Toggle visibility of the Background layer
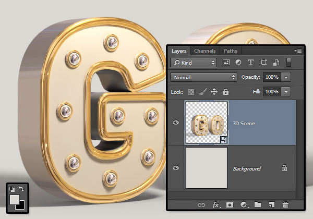 [x=176, y=168]
